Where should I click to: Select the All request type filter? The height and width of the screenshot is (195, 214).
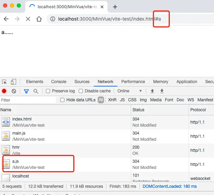[x=101, y=100]
